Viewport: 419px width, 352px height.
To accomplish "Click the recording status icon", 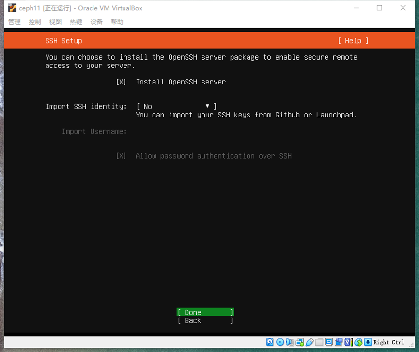I will [339, 342].
